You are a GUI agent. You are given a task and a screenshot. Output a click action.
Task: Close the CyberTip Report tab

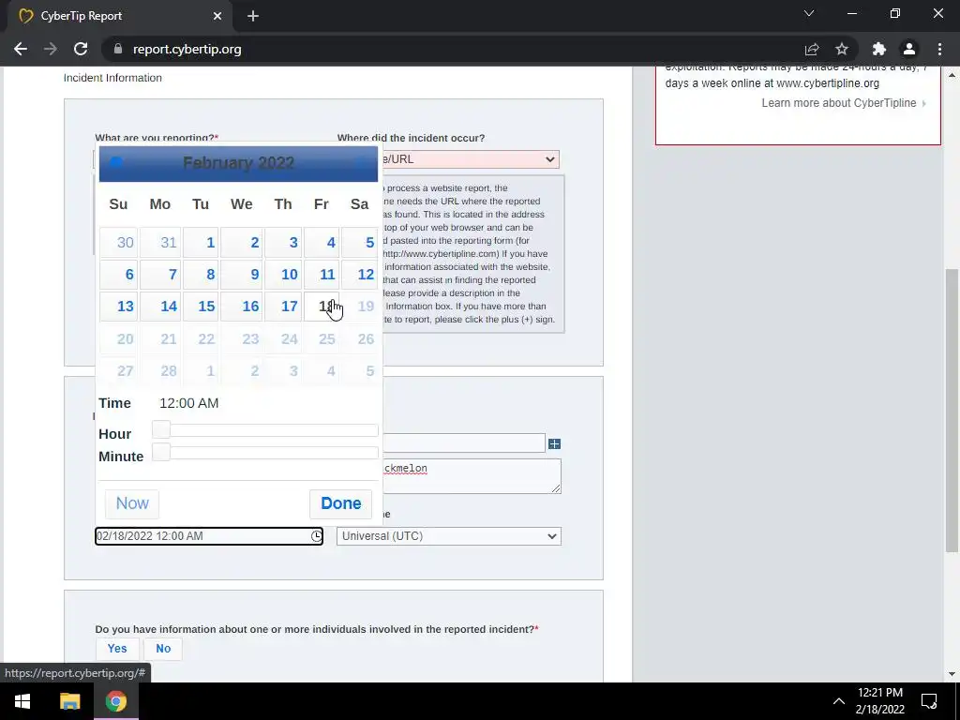tap(217, 16)
